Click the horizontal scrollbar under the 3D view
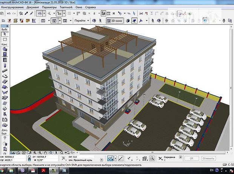Viewport: 234px width, 174px height. point(152,152)
